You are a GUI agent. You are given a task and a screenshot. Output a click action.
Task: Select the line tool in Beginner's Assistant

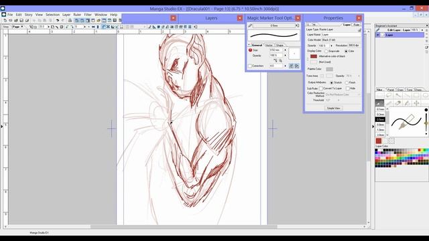407,95
